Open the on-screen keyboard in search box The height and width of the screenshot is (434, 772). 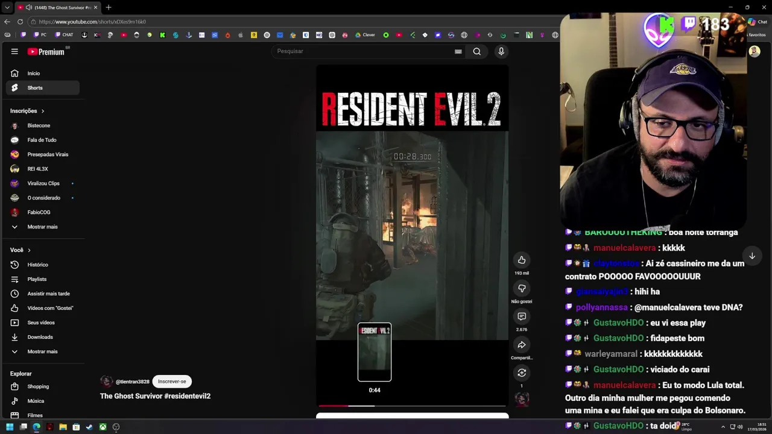pyautogui.click(x=458, y=51)
